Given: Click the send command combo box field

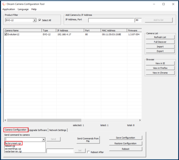Looking at the screenshot, I should 23,139.
